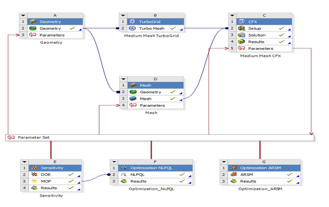Click the CFX header icon in system C
The image size is (329, 207).
coord(241,22)
